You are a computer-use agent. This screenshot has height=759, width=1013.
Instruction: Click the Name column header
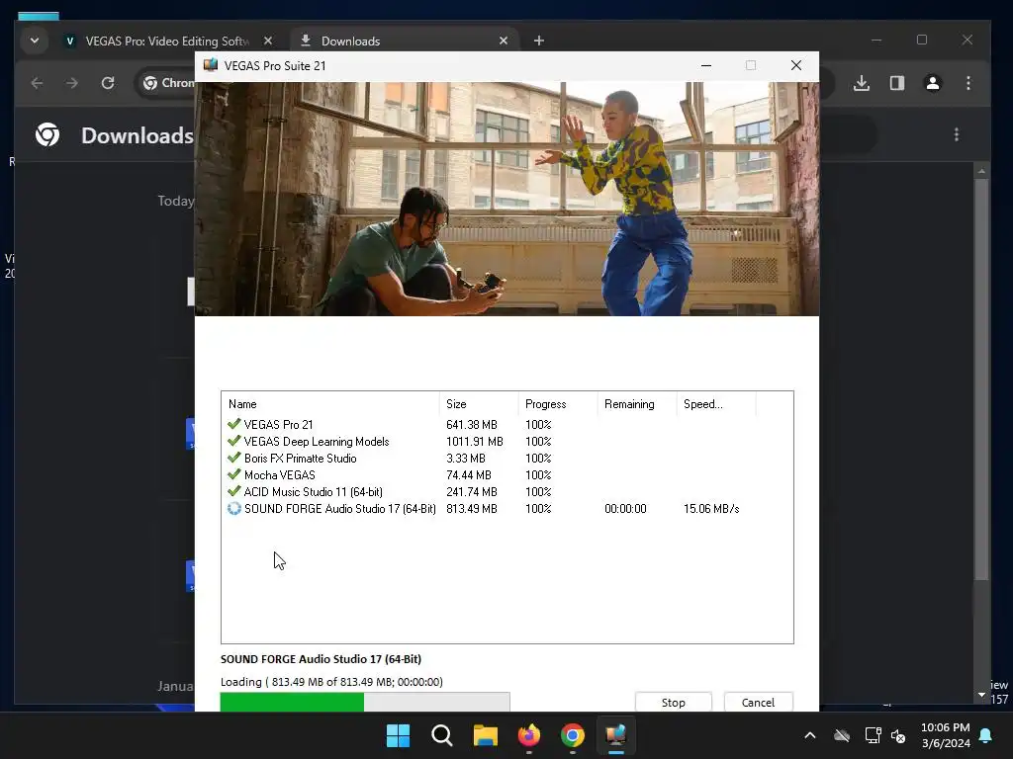[330, 404]
